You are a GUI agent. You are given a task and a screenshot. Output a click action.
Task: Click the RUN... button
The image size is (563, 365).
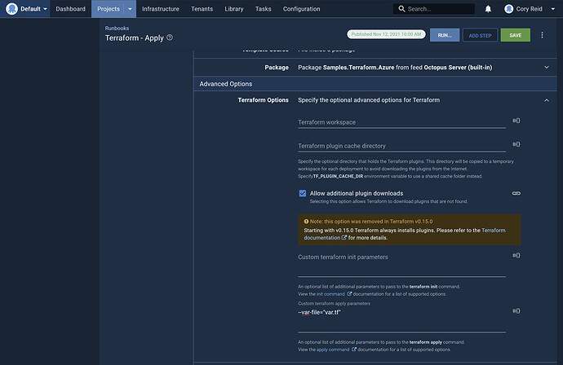pyautogui.click(x=445, y=35)
